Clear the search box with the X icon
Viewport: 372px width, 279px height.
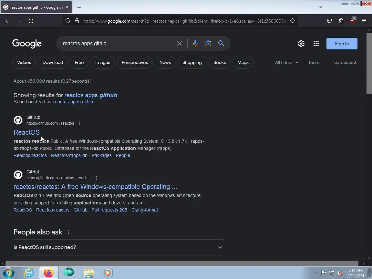(179, 43)
